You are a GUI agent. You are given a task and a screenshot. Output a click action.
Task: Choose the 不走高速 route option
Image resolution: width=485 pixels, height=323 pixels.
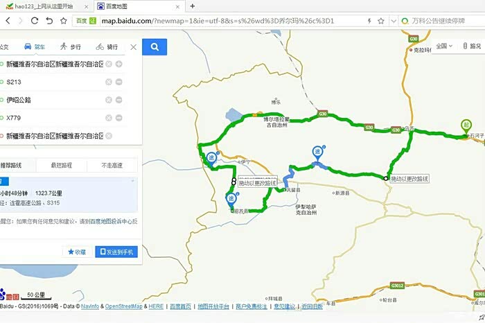(112, 165)
